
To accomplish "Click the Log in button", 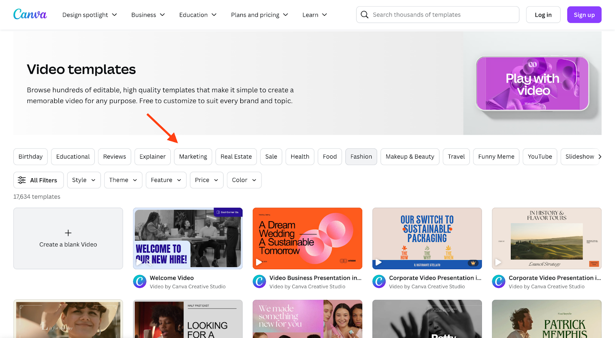I will pyautogui.click(x=543, y=15).
